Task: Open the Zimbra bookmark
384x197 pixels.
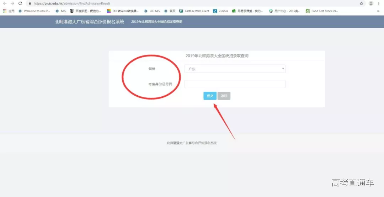Action: coord(220,11)
